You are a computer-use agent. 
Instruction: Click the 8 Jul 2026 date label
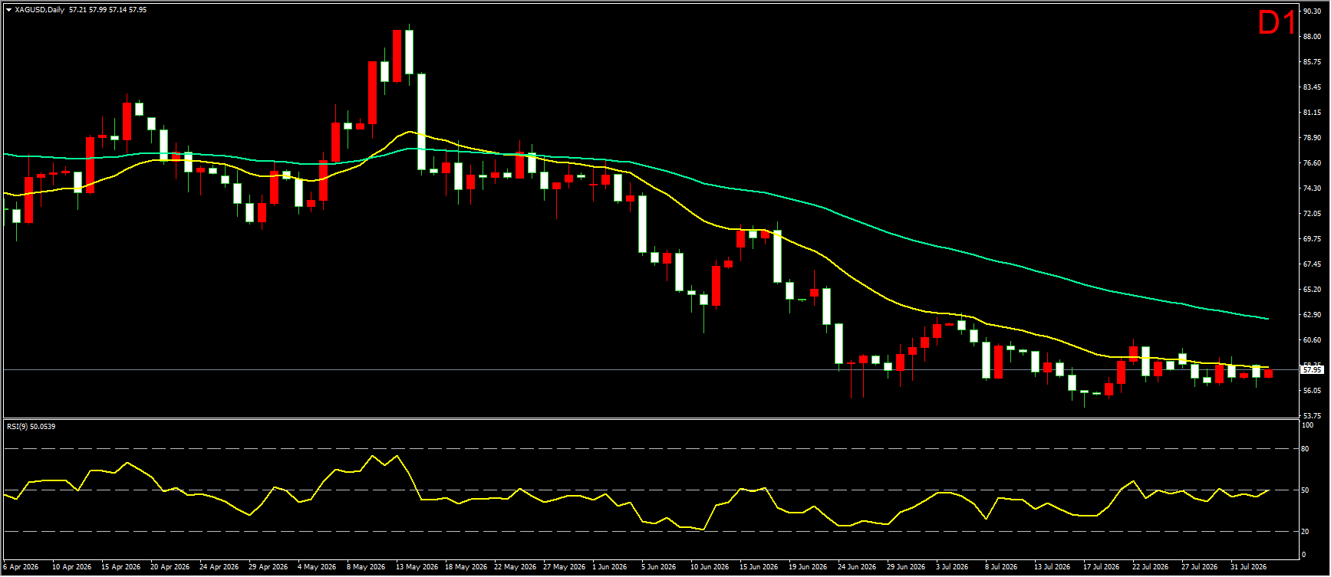(x=1001, y=568)
